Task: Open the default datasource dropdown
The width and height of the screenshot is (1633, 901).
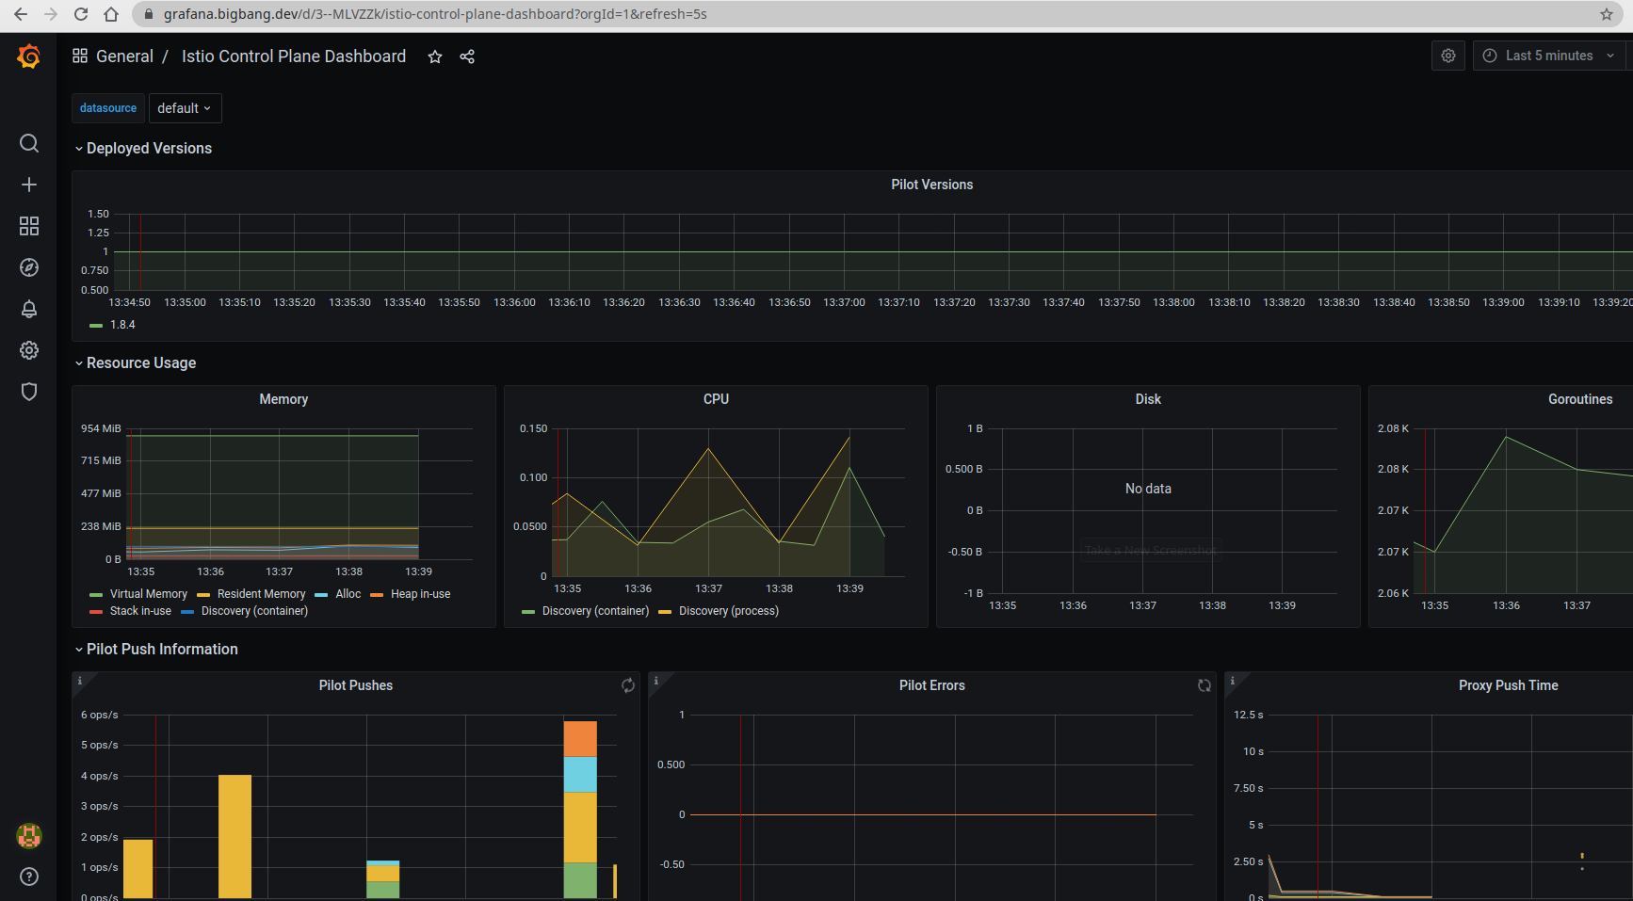Action: click(x=185, y=107)
